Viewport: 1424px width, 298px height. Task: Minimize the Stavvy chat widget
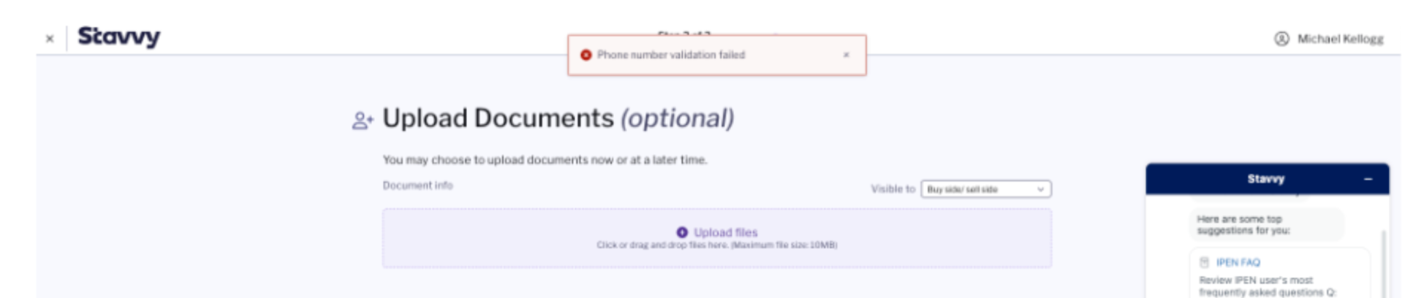1368,179
